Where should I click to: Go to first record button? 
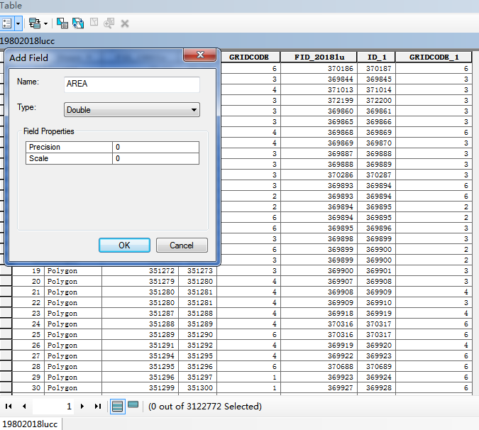(9, 406)
